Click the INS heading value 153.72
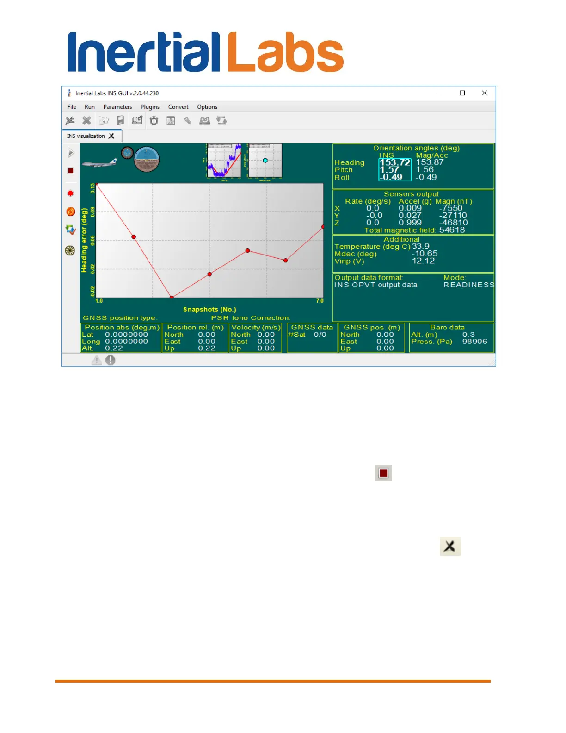This screenshot has width=566, height=733. (x=395, y=162)
